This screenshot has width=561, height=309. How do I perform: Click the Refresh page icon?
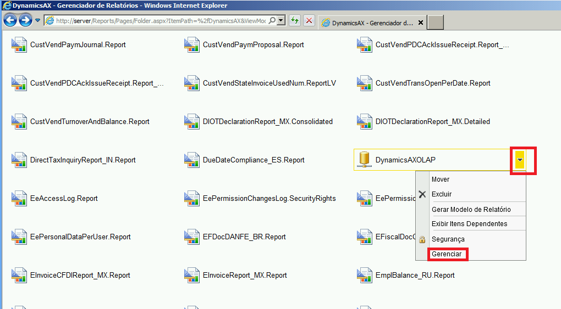(x=294, y=21)
